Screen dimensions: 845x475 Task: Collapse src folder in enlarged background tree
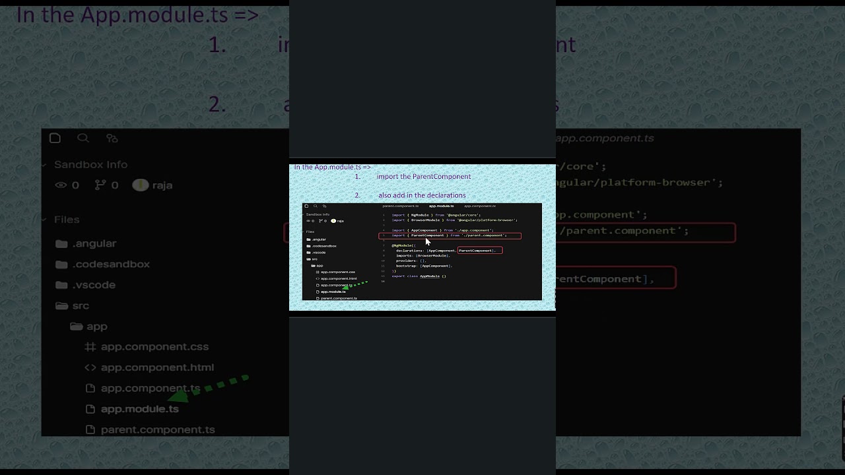73,305
